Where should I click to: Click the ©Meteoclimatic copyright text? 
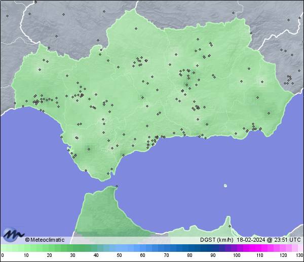click(45, 240)
